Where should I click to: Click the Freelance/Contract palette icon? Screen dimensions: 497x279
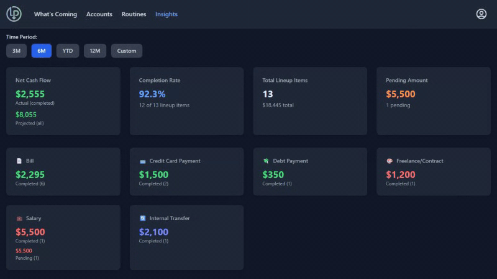[x=390, y=161]
